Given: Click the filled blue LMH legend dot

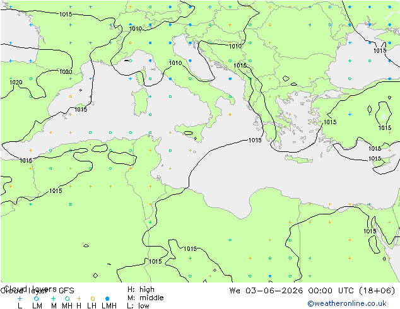Looking at the screenshot, I should coord(107,298).
